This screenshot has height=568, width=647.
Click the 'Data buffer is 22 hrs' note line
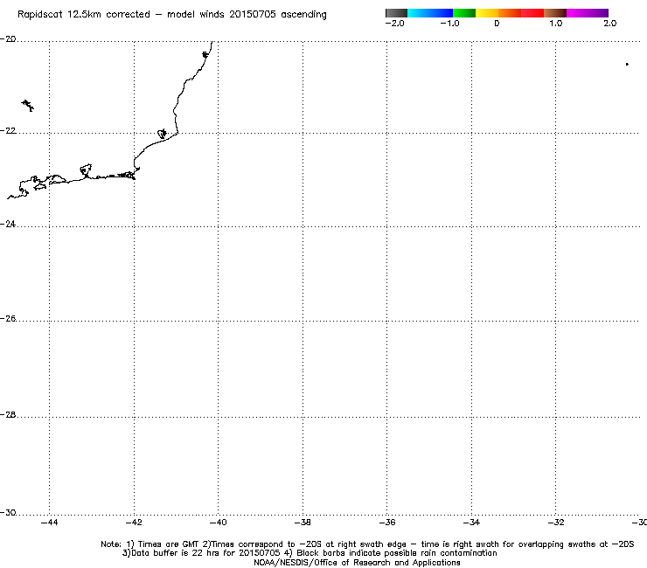(310, 553)
